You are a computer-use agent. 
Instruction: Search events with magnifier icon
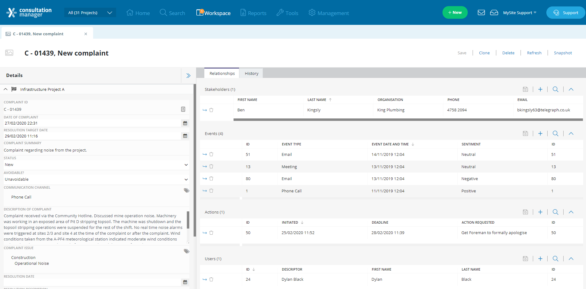coord(556,133)
